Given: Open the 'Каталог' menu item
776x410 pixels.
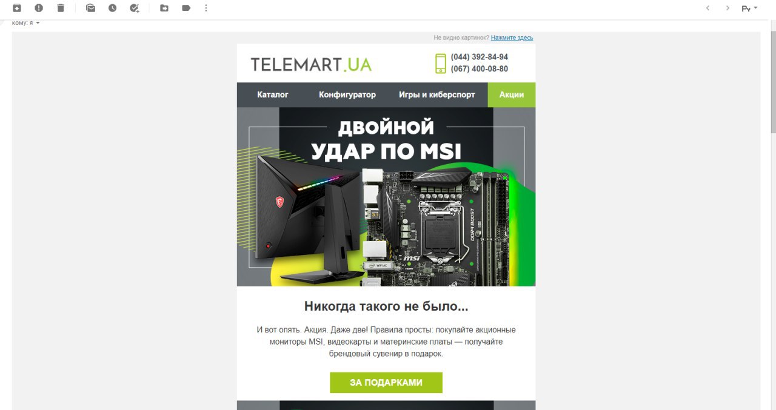Looking at the screenshot, I should click(273, 94).
